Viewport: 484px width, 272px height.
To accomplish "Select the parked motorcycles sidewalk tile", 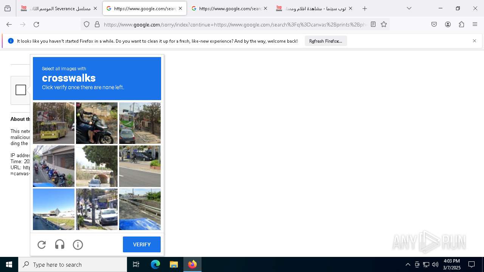I will pos(54,166).
